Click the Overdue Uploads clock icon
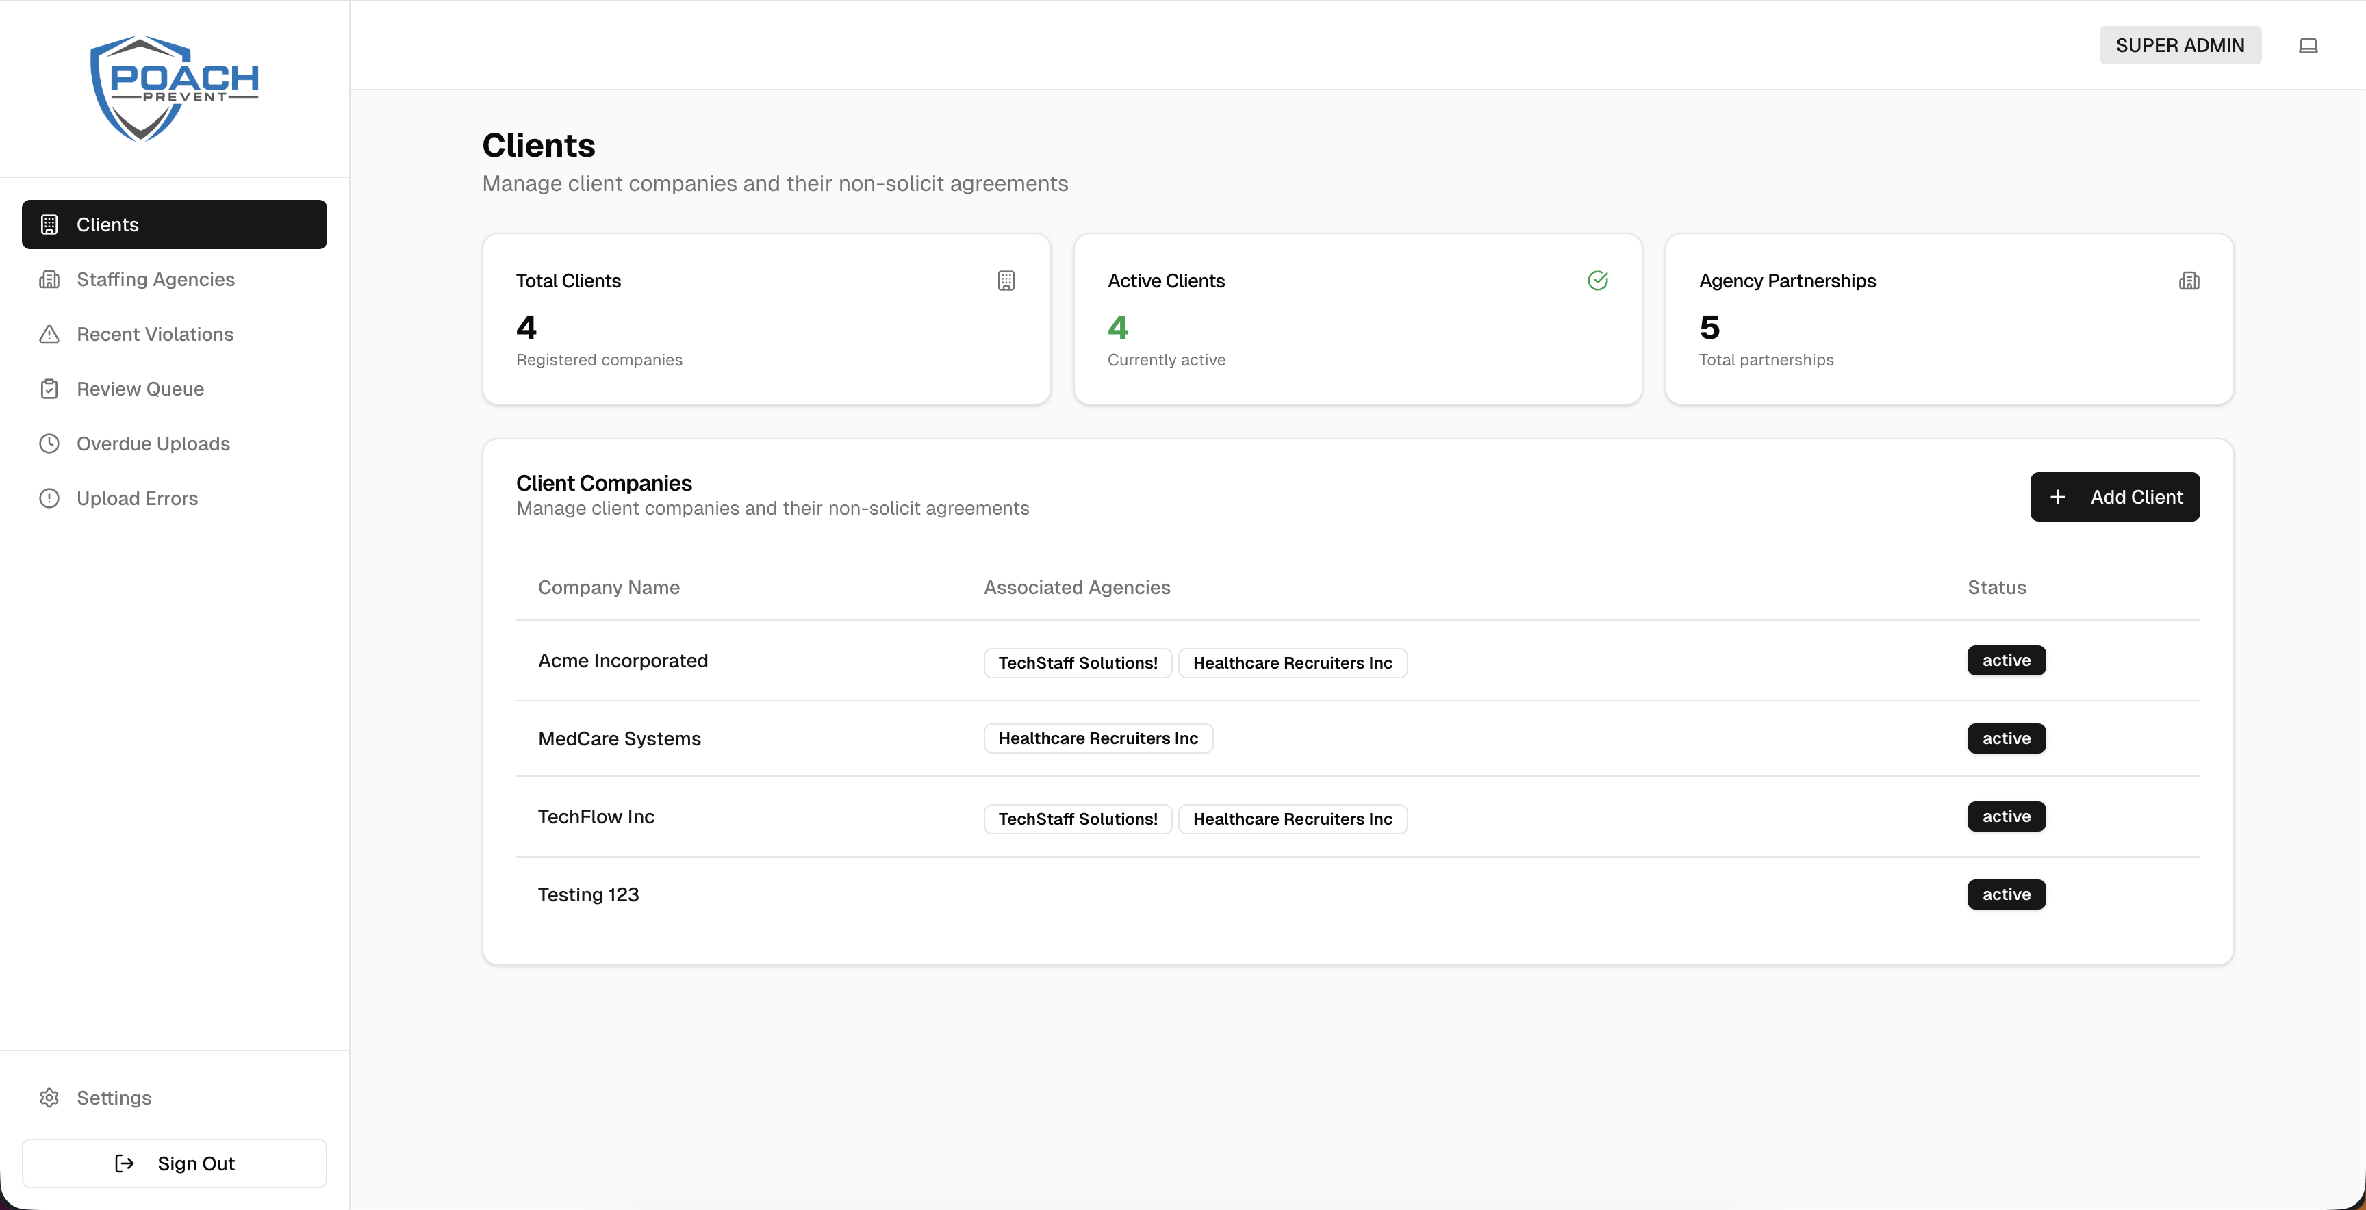2366x1210 pixels. click(49, 443)
